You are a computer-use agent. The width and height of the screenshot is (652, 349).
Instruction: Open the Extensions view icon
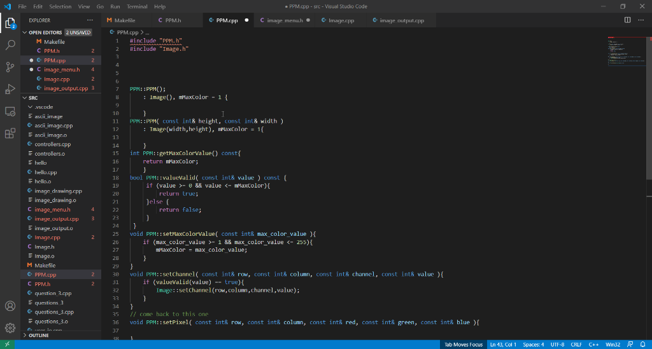click(x=10, y=133)
